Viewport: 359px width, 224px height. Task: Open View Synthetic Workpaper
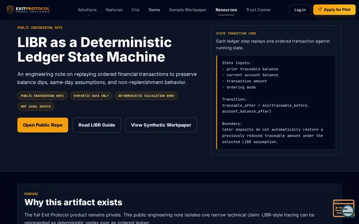[161, 125]
